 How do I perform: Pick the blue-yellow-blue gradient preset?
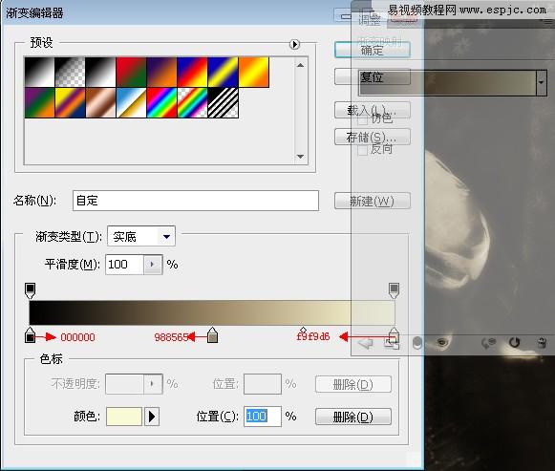pos(223,72)
